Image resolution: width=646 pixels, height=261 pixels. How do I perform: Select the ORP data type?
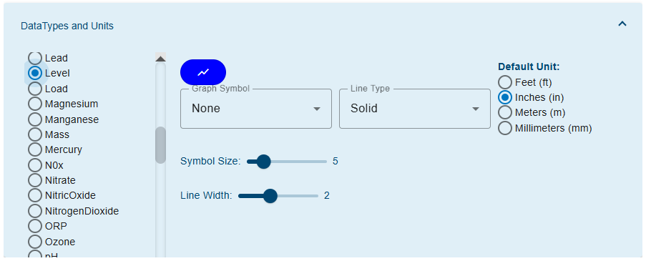tap(47, 226)
